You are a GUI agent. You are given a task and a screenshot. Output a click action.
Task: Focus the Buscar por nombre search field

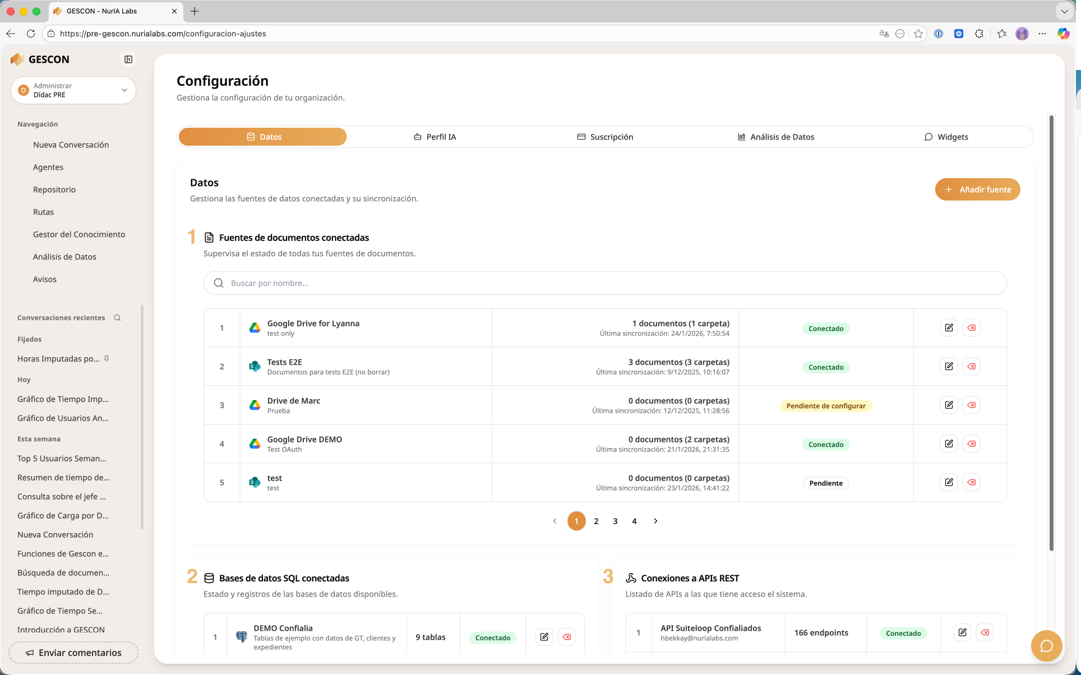coord(604,283)
